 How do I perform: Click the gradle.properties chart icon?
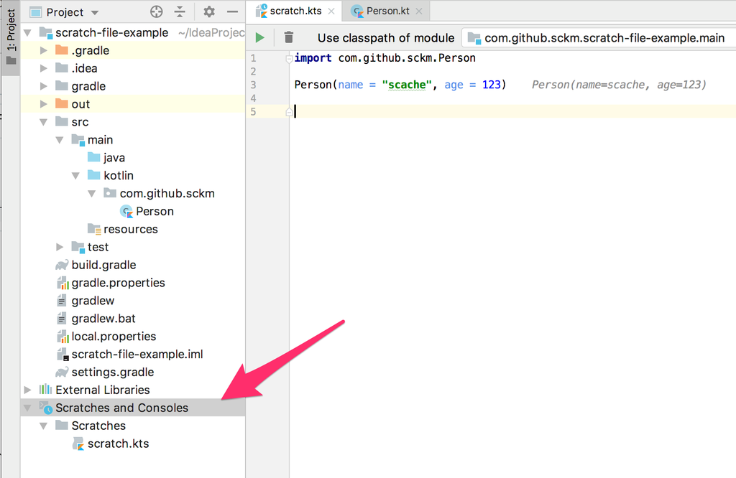(x=63, y=283)
